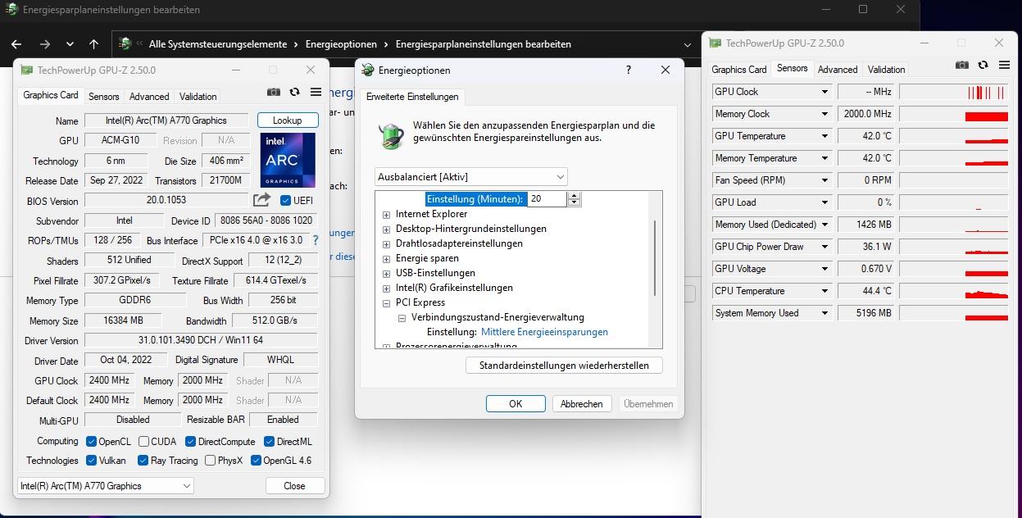This screenshot has height=518, width=1022.
Task: Click the help question mark in Energieoptionen title bar
Action: click(x=629, y=70)
